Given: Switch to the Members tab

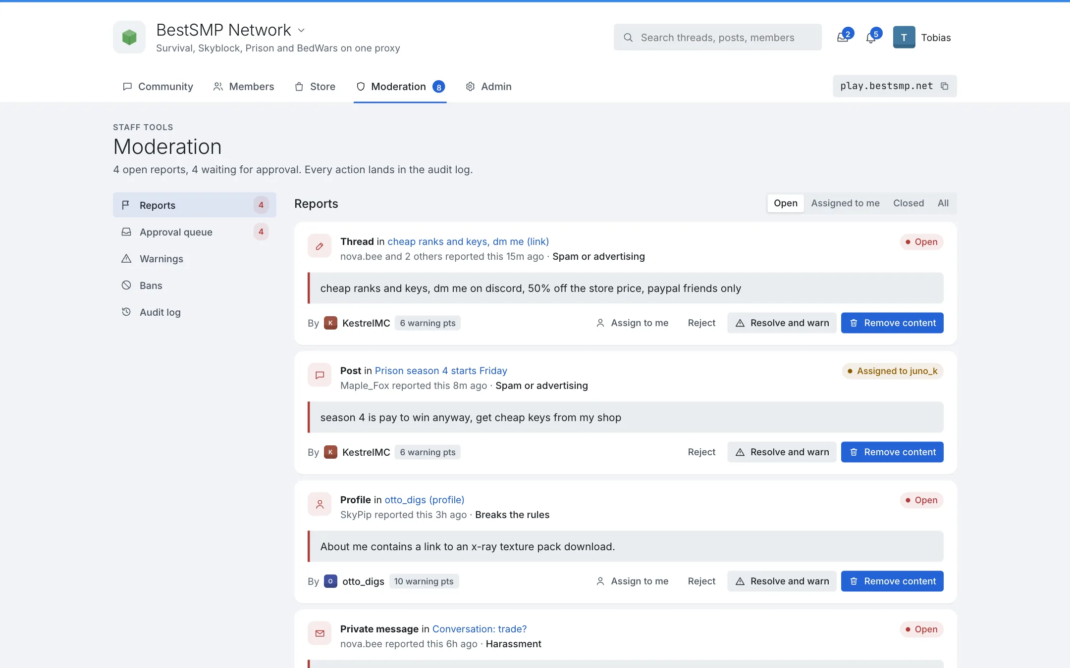Looking at the screenshot, I should (x=243, y=87).
